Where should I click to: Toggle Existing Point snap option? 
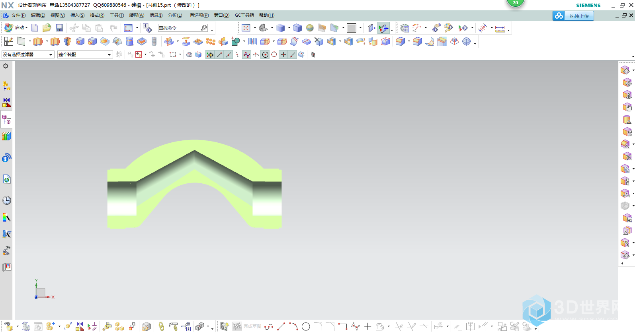(x=283, y=54)
